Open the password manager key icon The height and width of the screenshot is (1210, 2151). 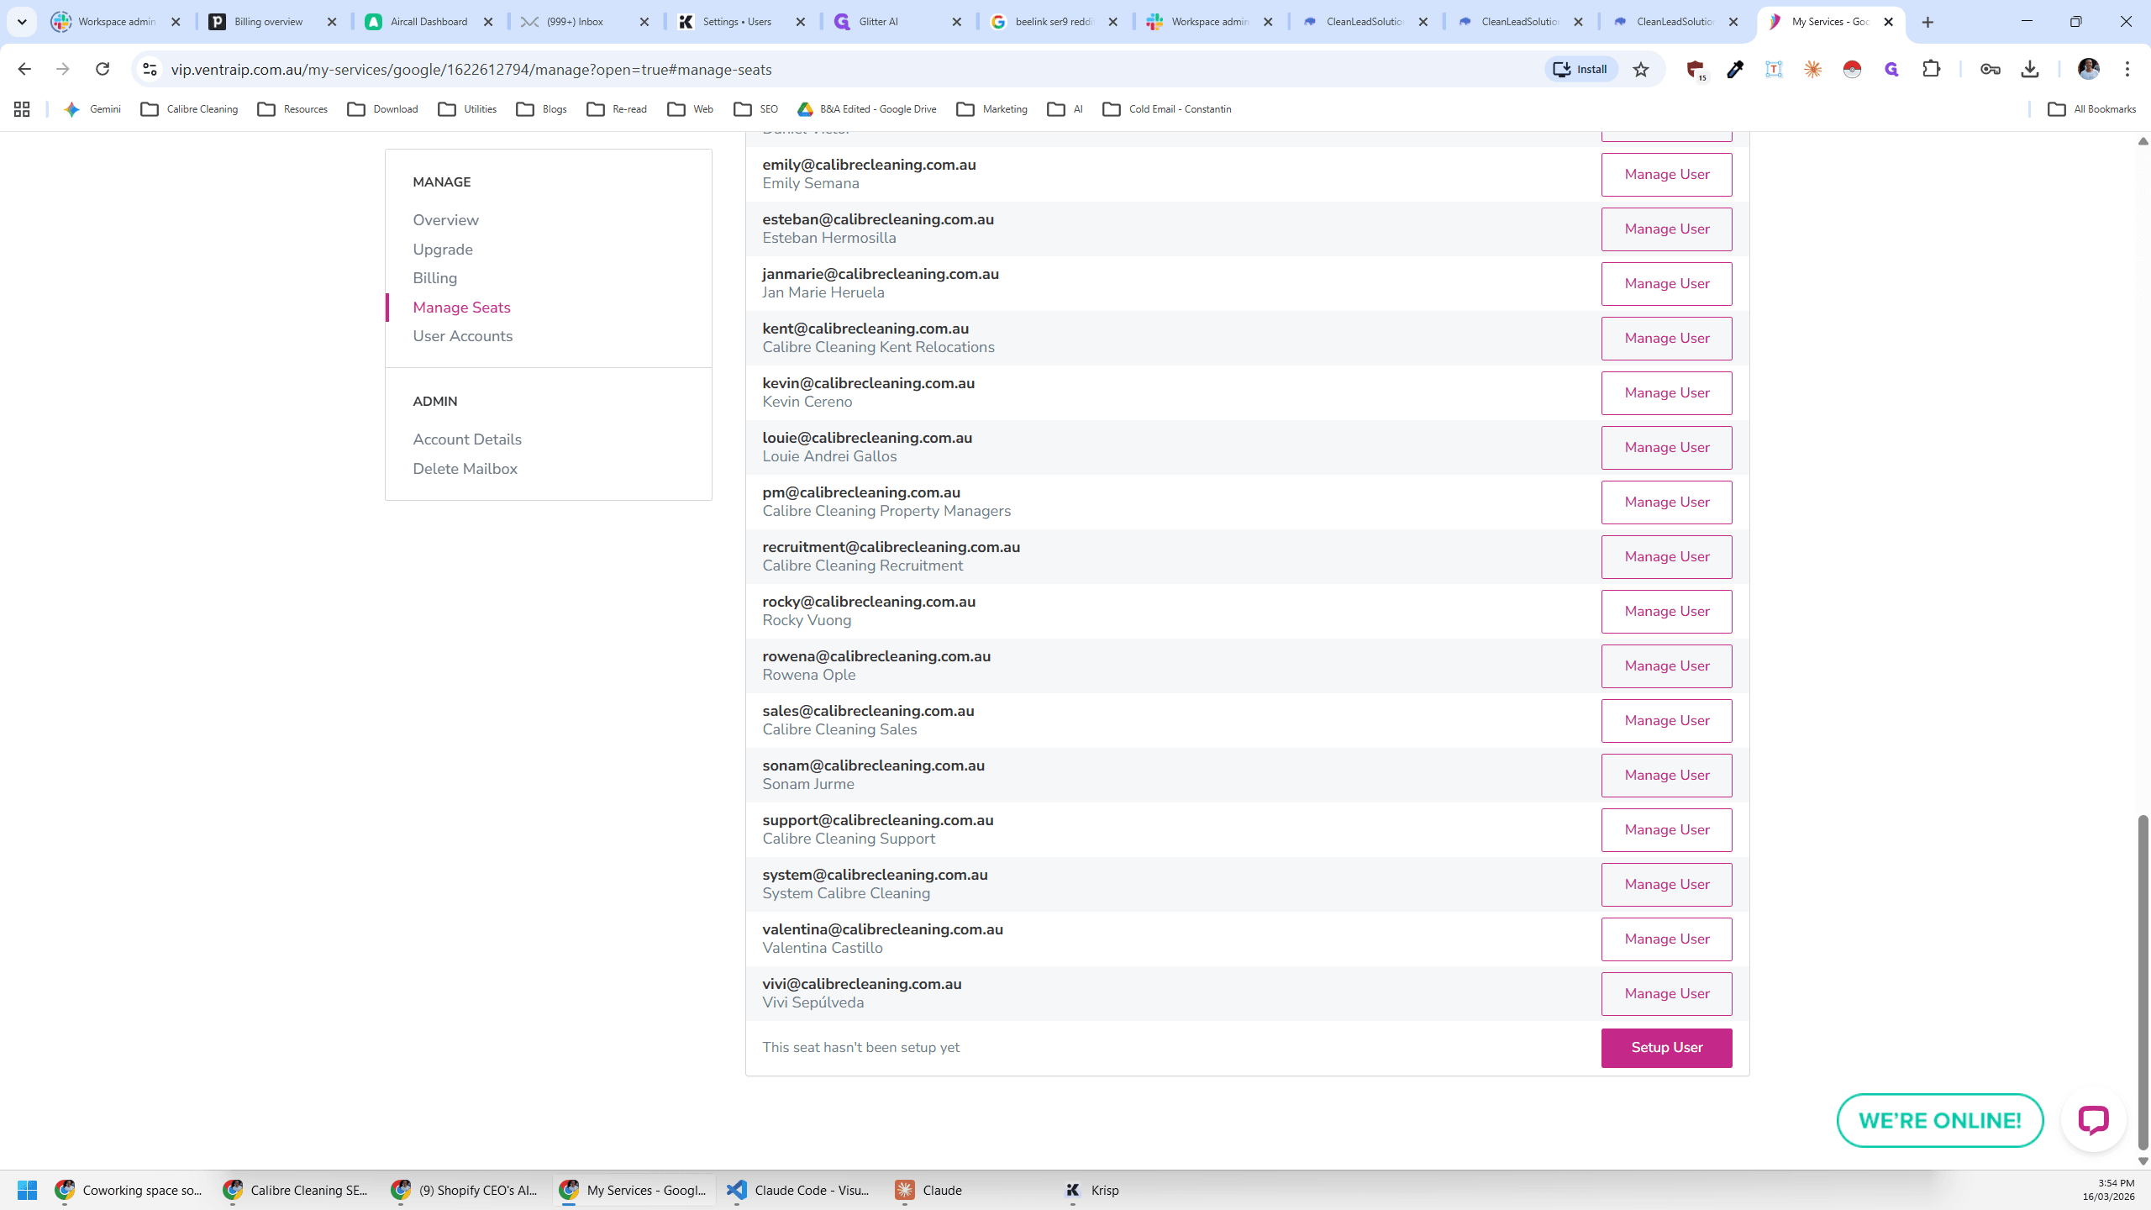tap(1990, 70)
